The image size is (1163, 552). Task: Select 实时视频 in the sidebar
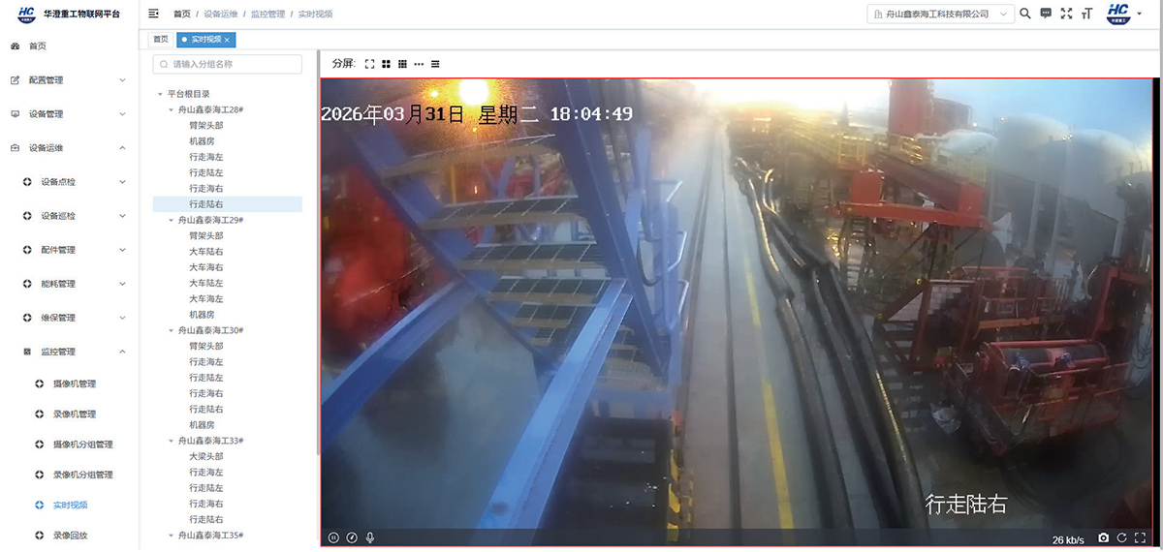pos(70,505)
